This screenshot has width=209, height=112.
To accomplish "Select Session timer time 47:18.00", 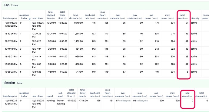I will click(83, 100).
